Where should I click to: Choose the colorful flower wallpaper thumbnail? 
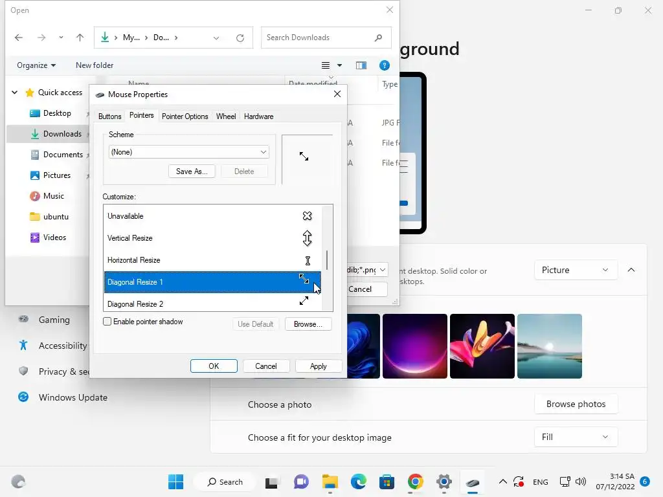(x=482, y=346)
